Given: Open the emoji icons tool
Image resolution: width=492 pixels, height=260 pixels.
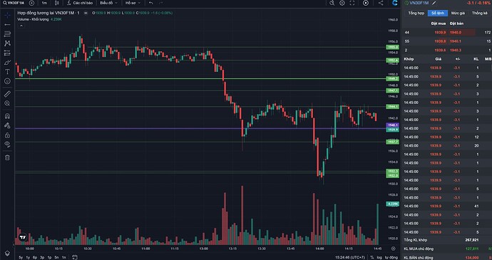Looking at the screenshot, I should coord(7,81).
